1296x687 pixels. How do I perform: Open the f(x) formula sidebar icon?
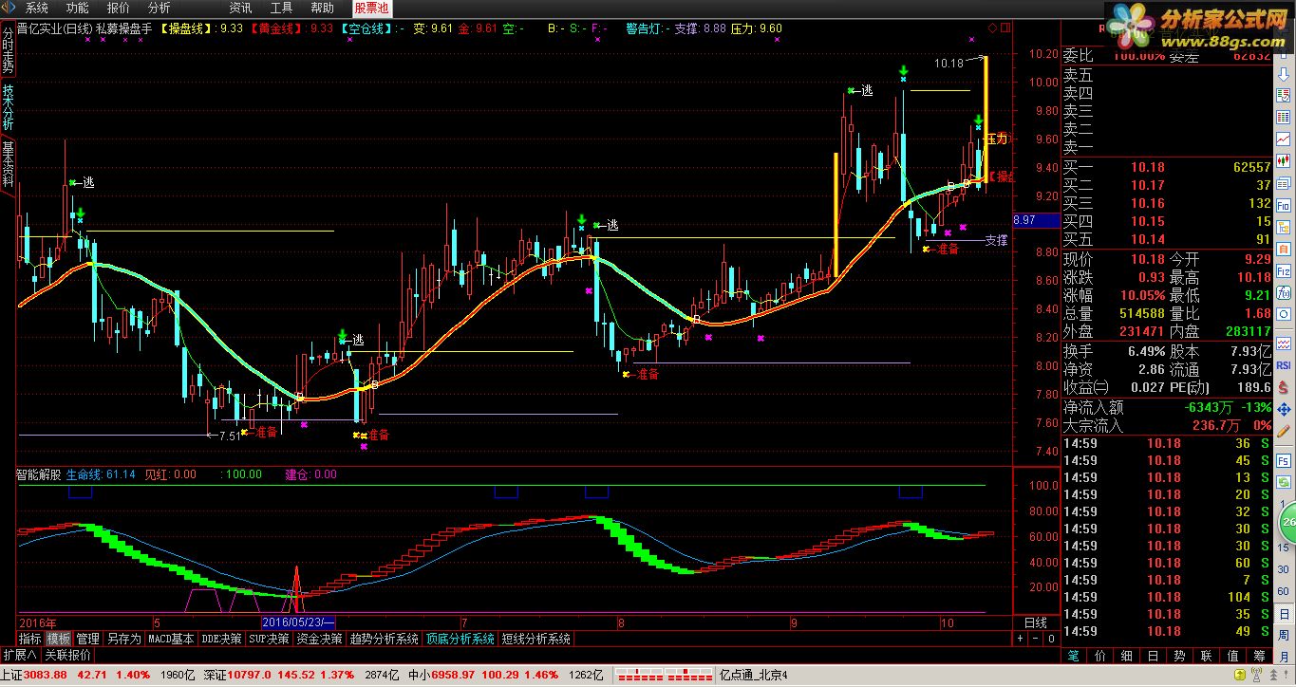pos(1283,292)
